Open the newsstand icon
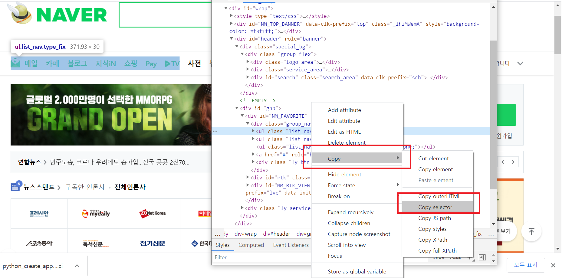 pyautogui.click(x=16, y=186)
